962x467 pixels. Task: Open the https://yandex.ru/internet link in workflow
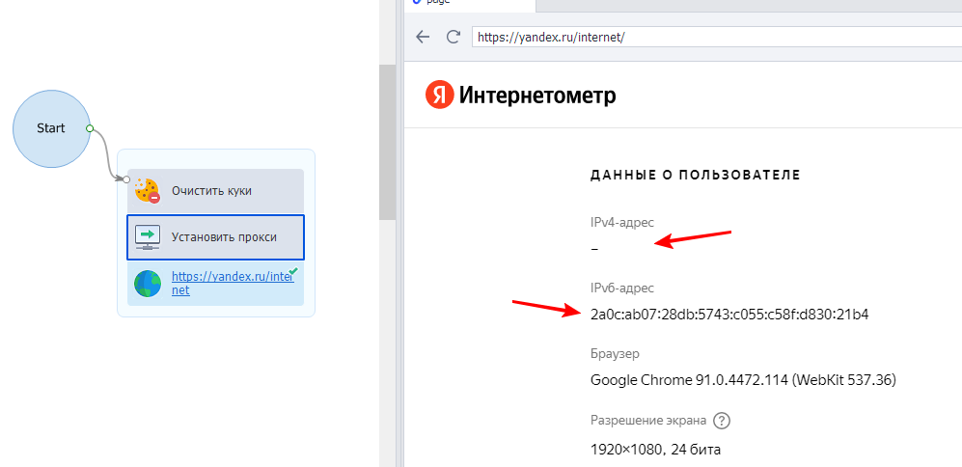point(233,284)
